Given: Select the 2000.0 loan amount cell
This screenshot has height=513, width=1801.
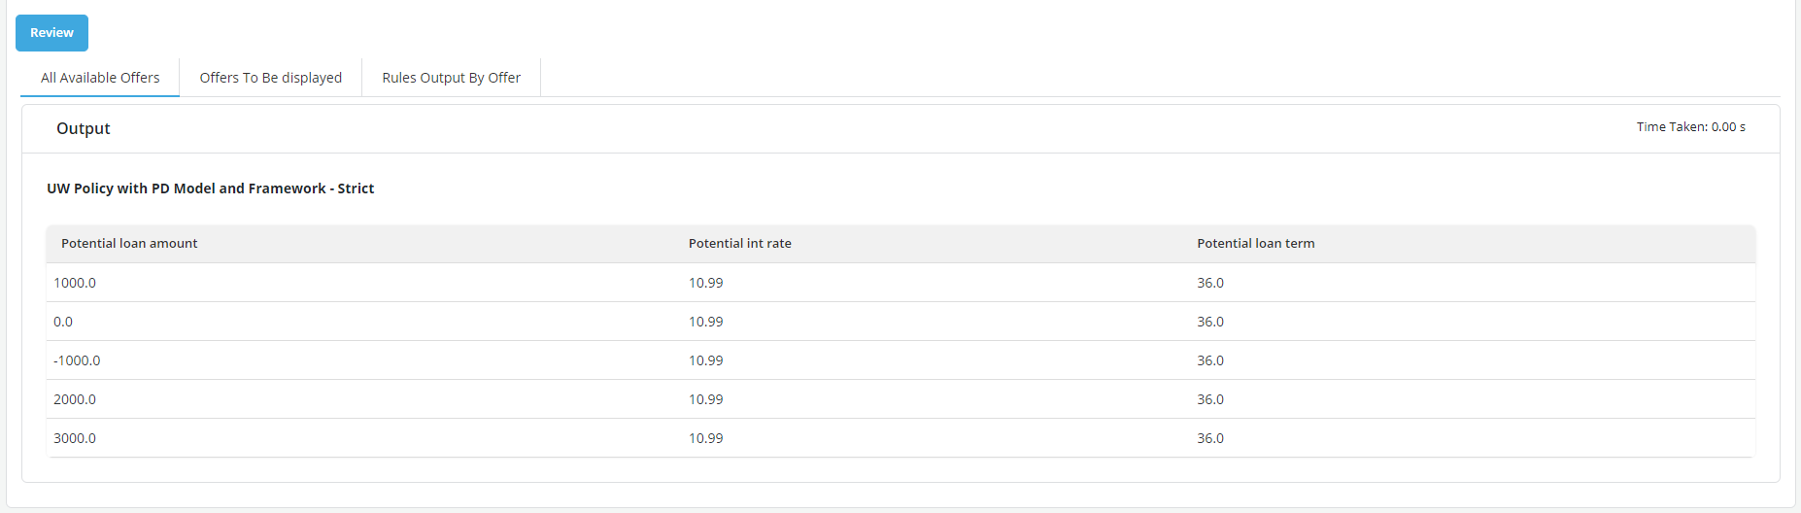Looking at the screenshot, I should click(75, 399).
